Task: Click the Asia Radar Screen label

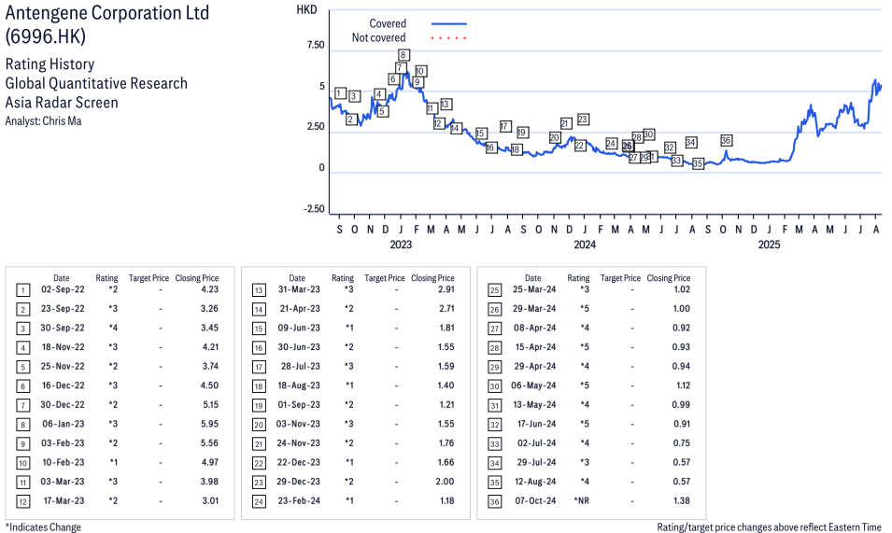Action: point(62,103)
